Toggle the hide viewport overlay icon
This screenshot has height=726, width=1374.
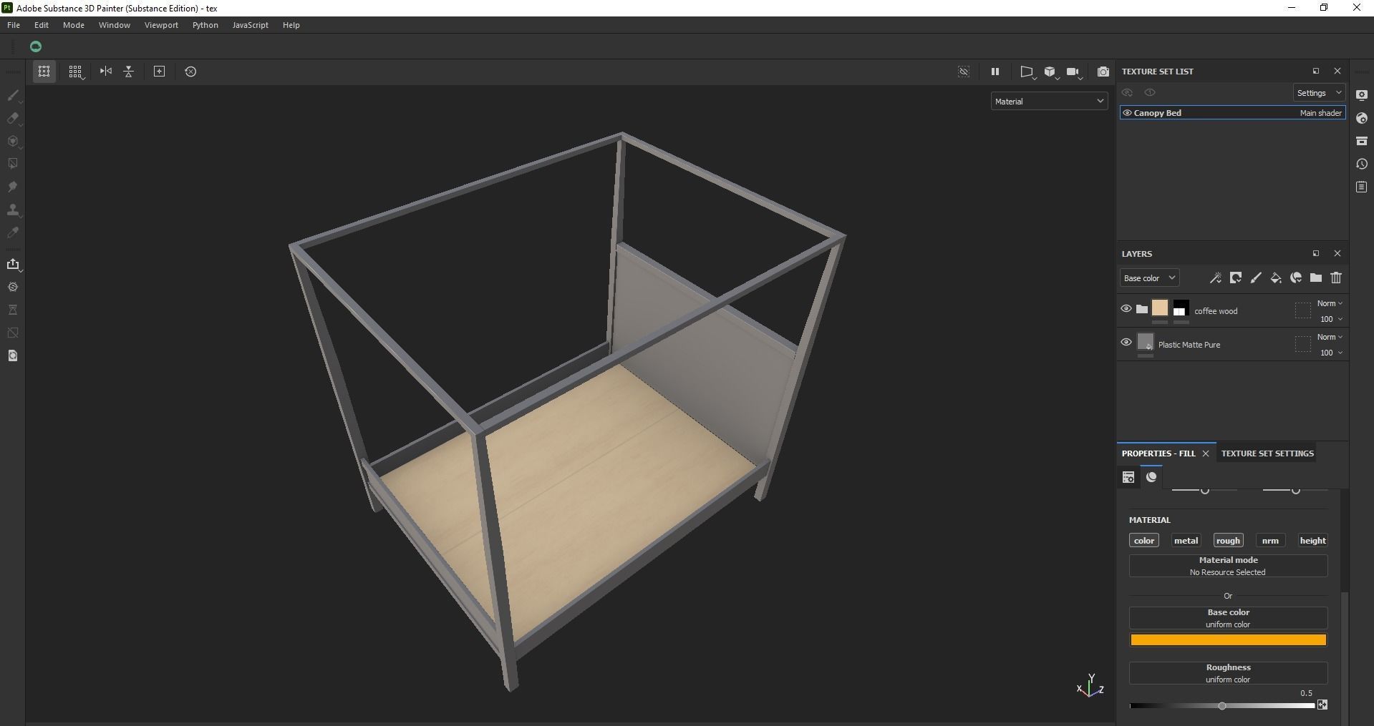pos(964,72)
